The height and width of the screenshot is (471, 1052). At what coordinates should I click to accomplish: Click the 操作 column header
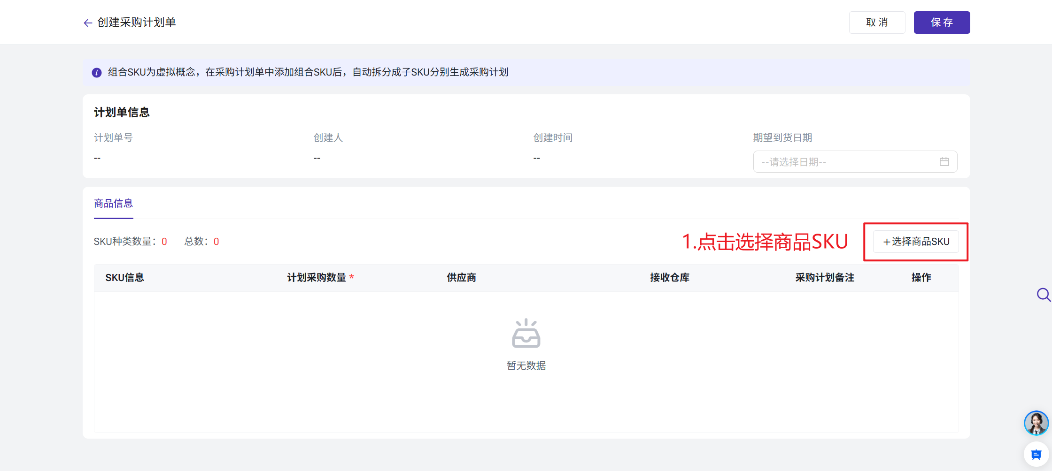point(921,278)
